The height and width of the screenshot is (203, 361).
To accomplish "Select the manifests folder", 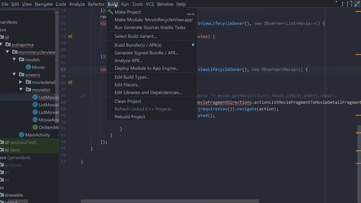I will (x=9, y=22).
